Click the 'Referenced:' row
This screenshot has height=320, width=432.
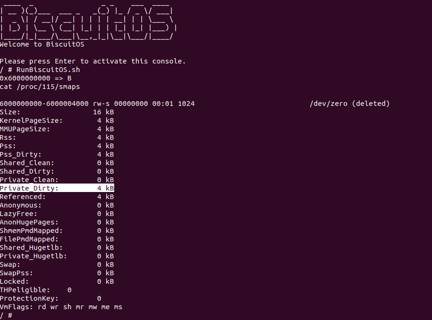(x=57, y=197)
